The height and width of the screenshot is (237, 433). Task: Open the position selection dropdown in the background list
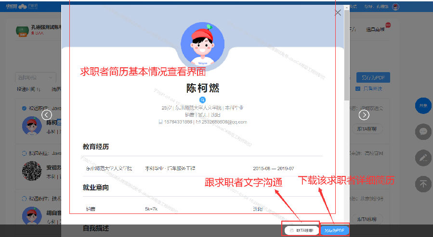click(36, 78)
